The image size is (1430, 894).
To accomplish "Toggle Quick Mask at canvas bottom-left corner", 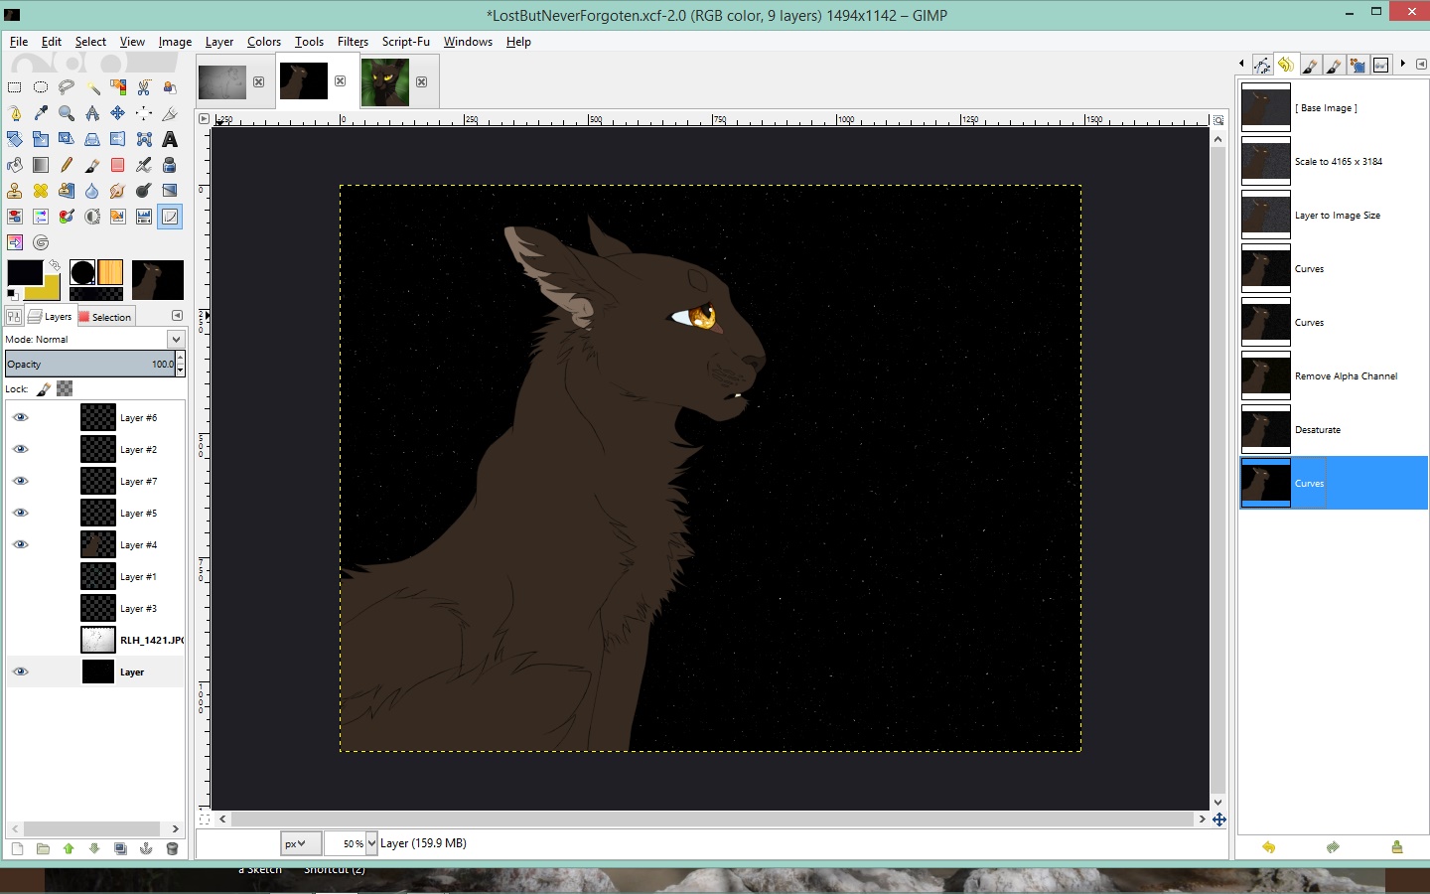I will click(x=205, y=819).
